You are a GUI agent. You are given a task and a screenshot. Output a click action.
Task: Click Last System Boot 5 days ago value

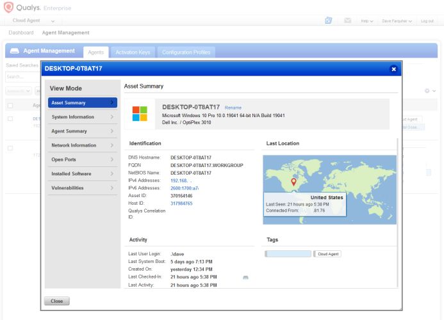click(191, 262)
